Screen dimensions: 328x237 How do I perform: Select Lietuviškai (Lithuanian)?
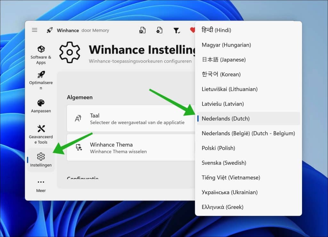tap(248, 89)
